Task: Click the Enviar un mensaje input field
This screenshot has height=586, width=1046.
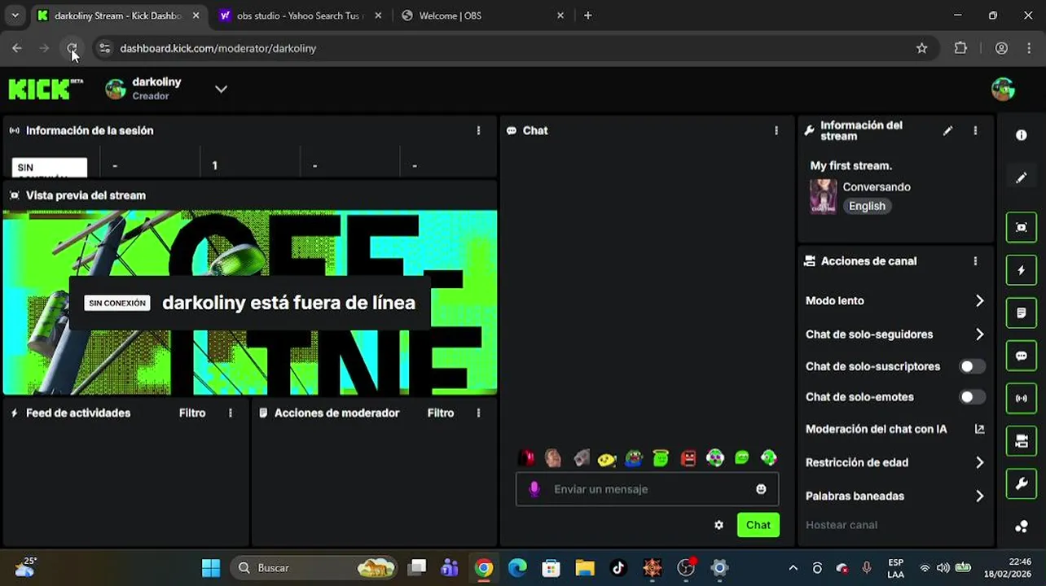Action: point(647,489)
